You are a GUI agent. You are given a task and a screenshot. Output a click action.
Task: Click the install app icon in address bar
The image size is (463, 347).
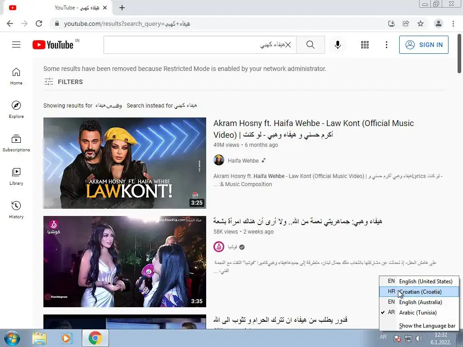pyautogui.click(x=391, y=23)
